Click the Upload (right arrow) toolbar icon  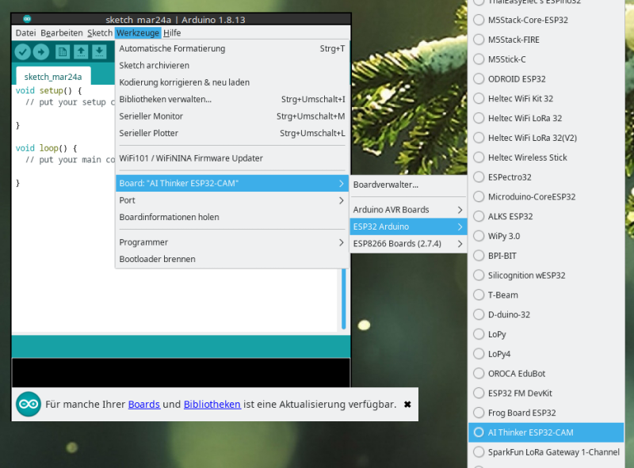point(41,51)
